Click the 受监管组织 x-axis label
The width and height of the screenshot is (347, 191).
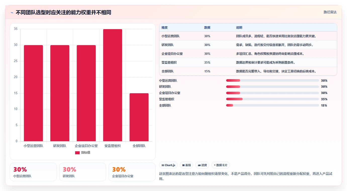tap(113, 146)
